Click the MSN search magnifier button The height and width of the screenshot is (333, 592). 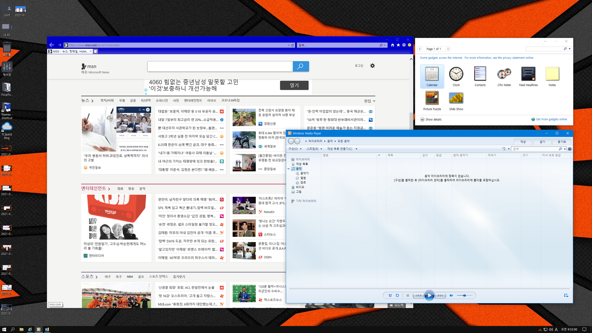coord(301,66)
